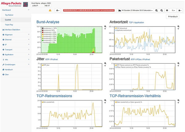The image size is (185, 132).
Task: Click magnifier icon on Burst-Analyse chart
Action: (105, 27)
